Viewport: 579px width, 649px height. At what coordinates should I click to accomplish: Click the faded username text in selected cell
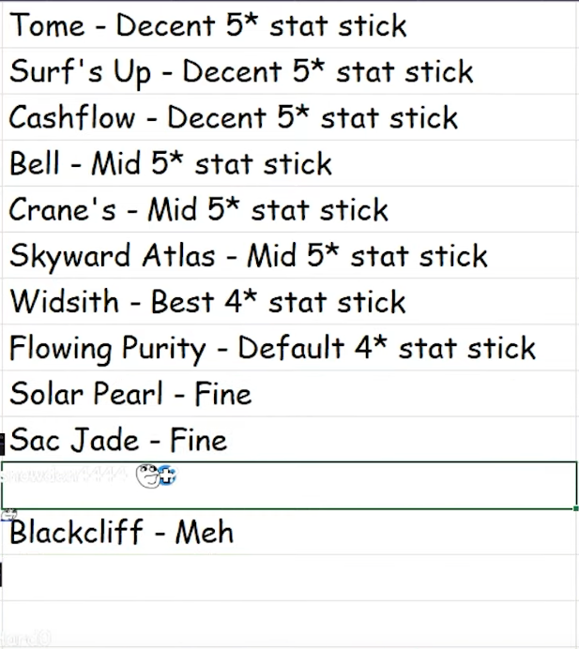tap(64, 475)
